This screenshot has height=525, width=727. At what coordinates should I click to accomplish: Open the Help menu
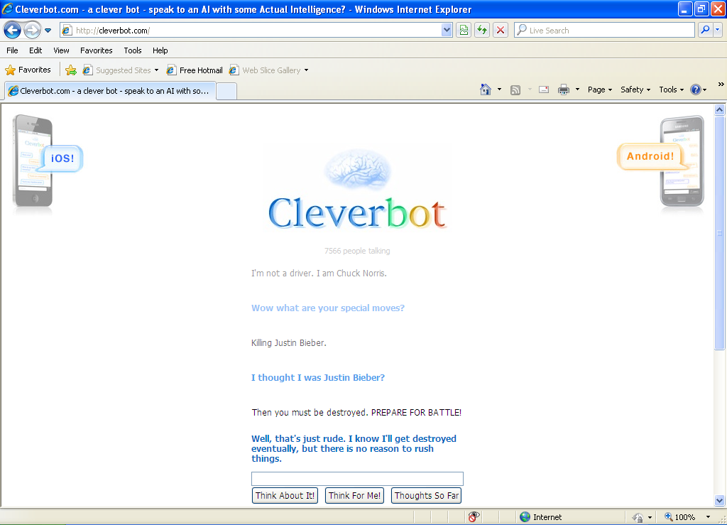[160, 50]
